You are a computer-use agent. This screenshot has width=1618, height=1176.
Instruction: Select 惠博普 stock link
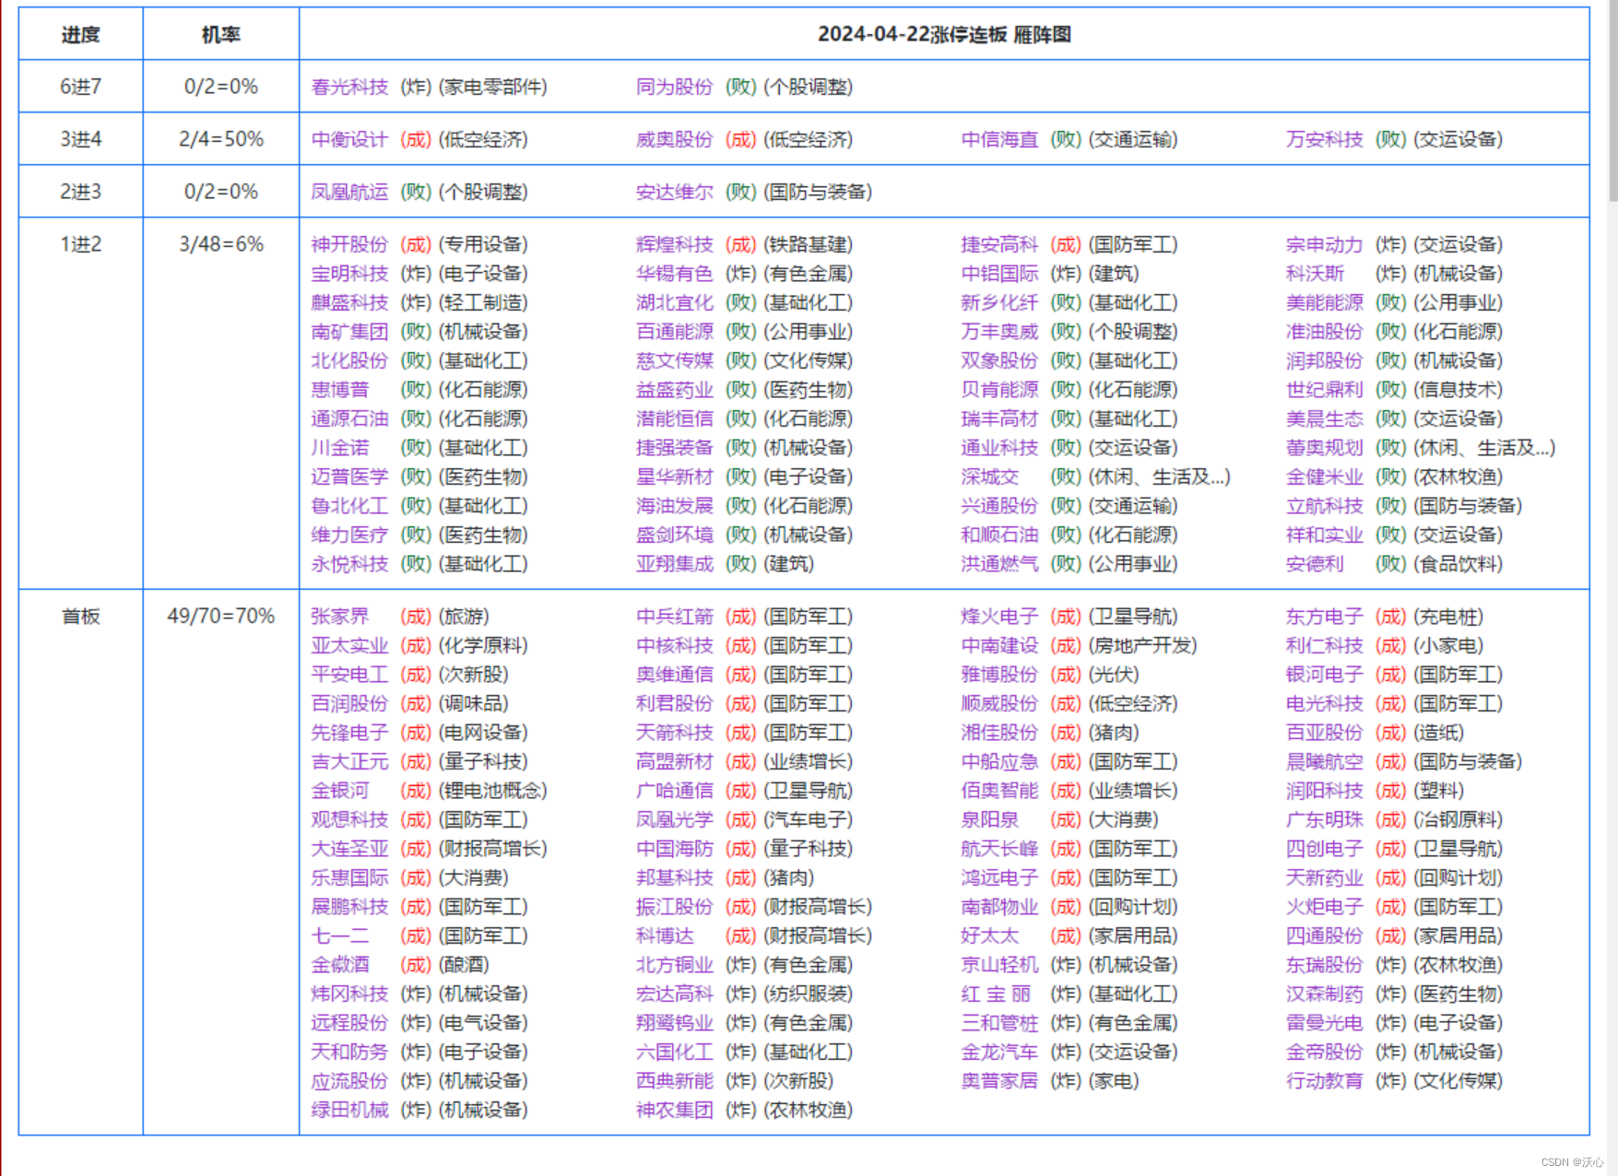(340, 390)
